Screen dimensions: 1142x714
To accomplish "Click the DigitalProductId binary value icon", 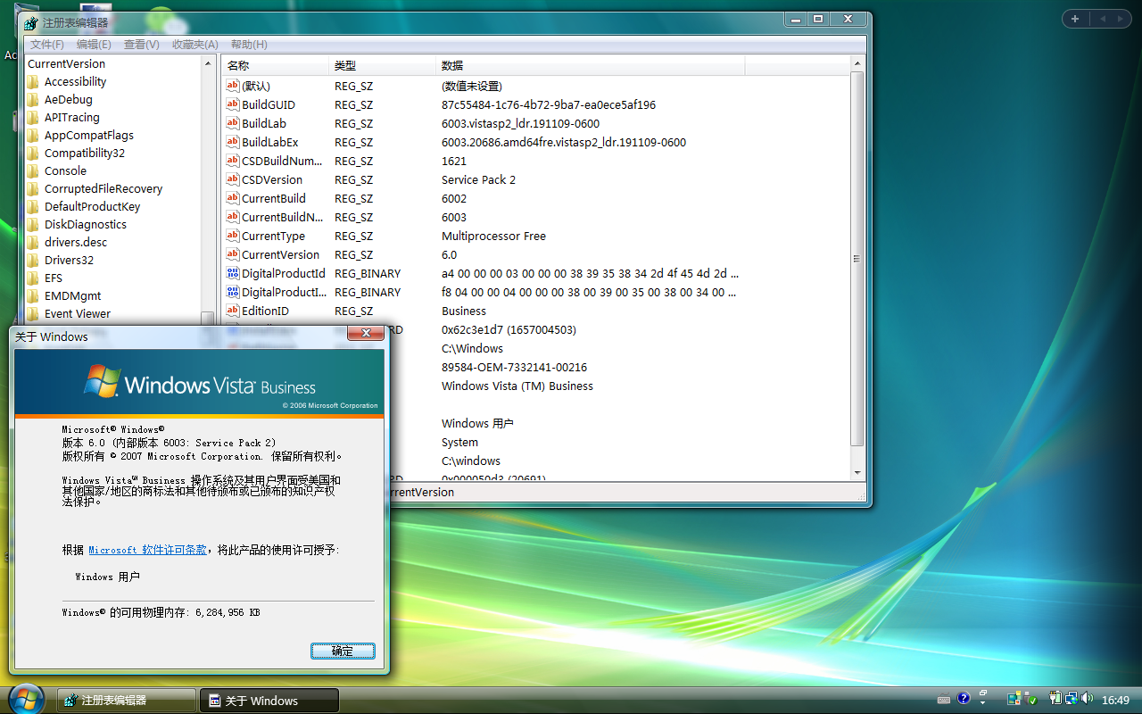I will point(233,273).
